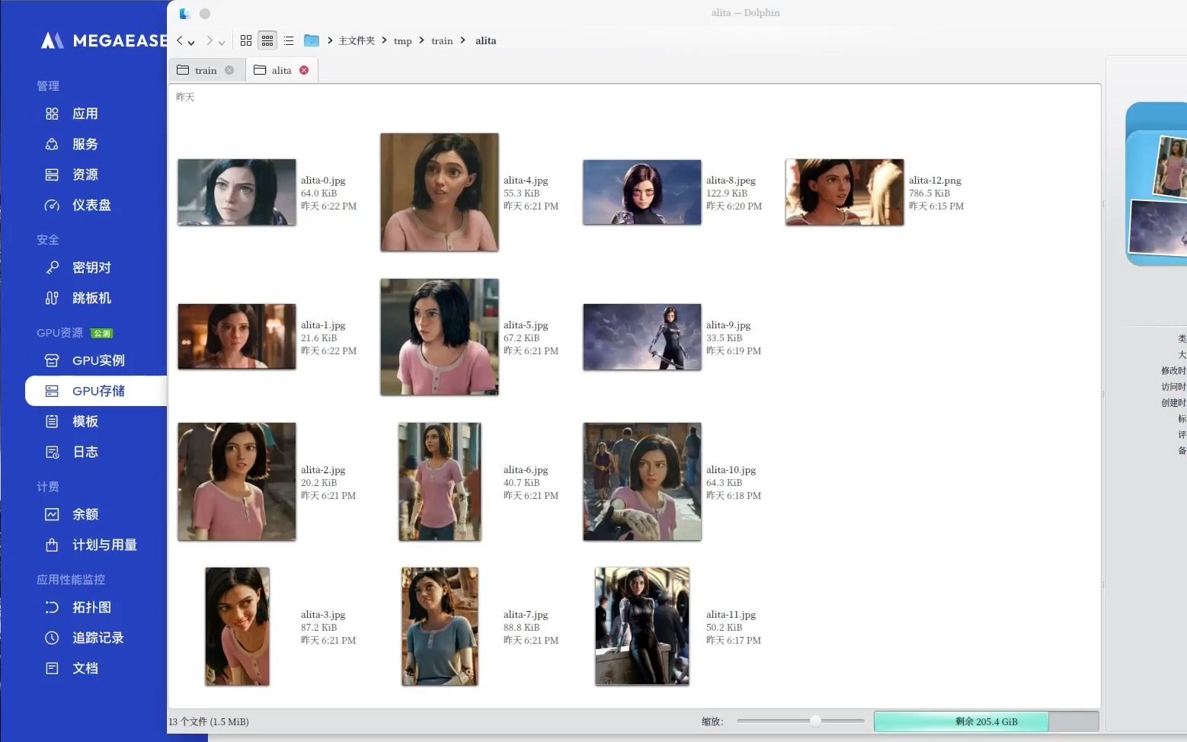Screen dimensions: 1187x742
Task: Adjust the 缩放 zoom slider handle
Action: [x=815, y=721]
